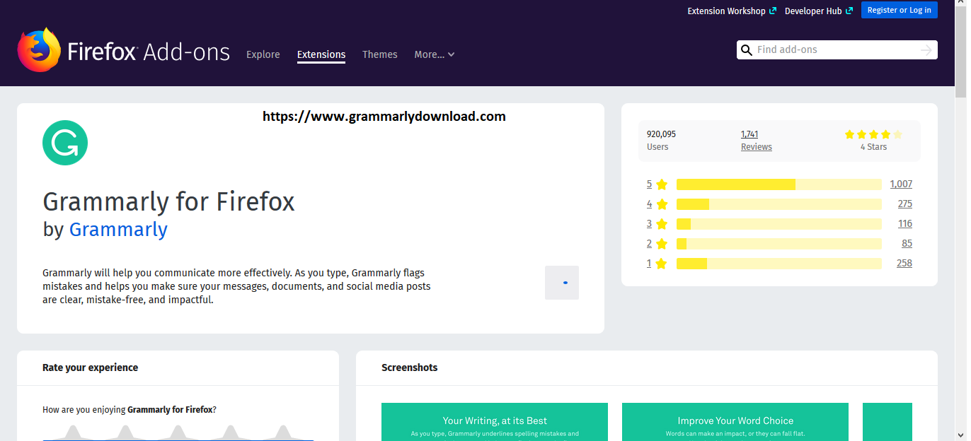Open the Grammarly author link
This screenshot has width=971, height=441.
[x=118, y=230]
